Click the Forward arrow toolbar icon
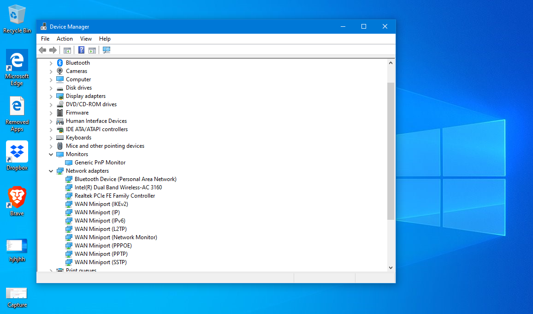Viewport: 533px width, 314px height. [53, 50]
